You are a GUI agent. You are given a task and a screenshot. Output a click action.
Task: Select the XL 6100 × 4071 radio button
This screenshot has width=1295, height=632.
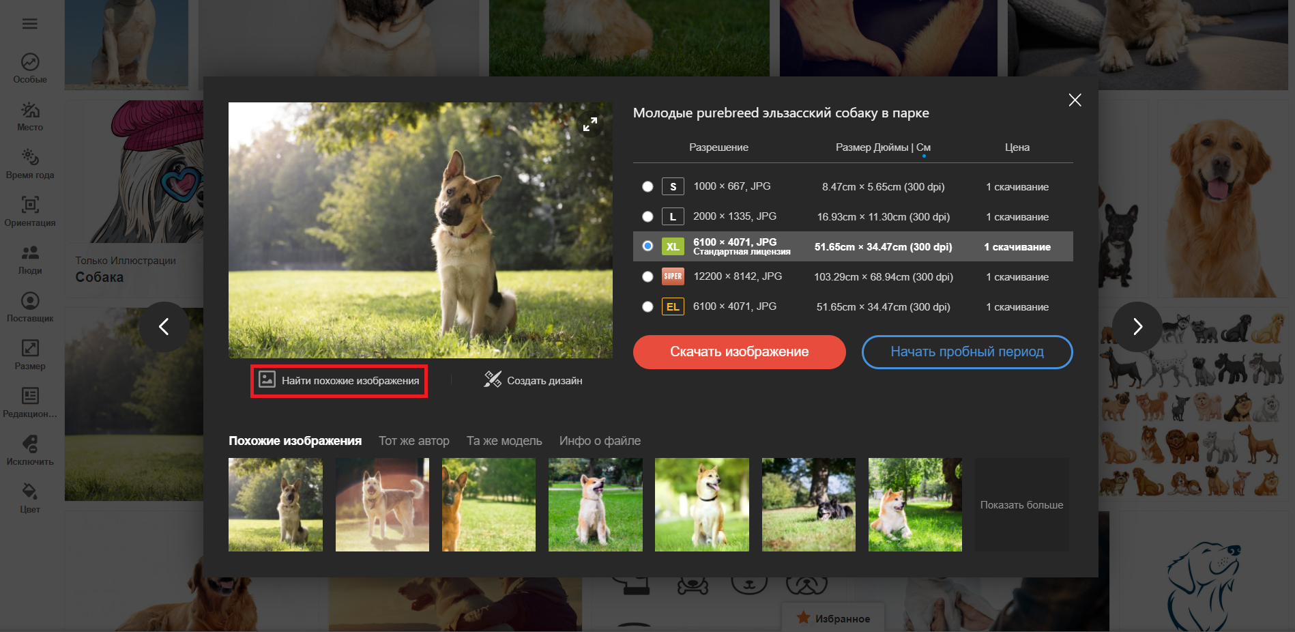pos(647,246)
